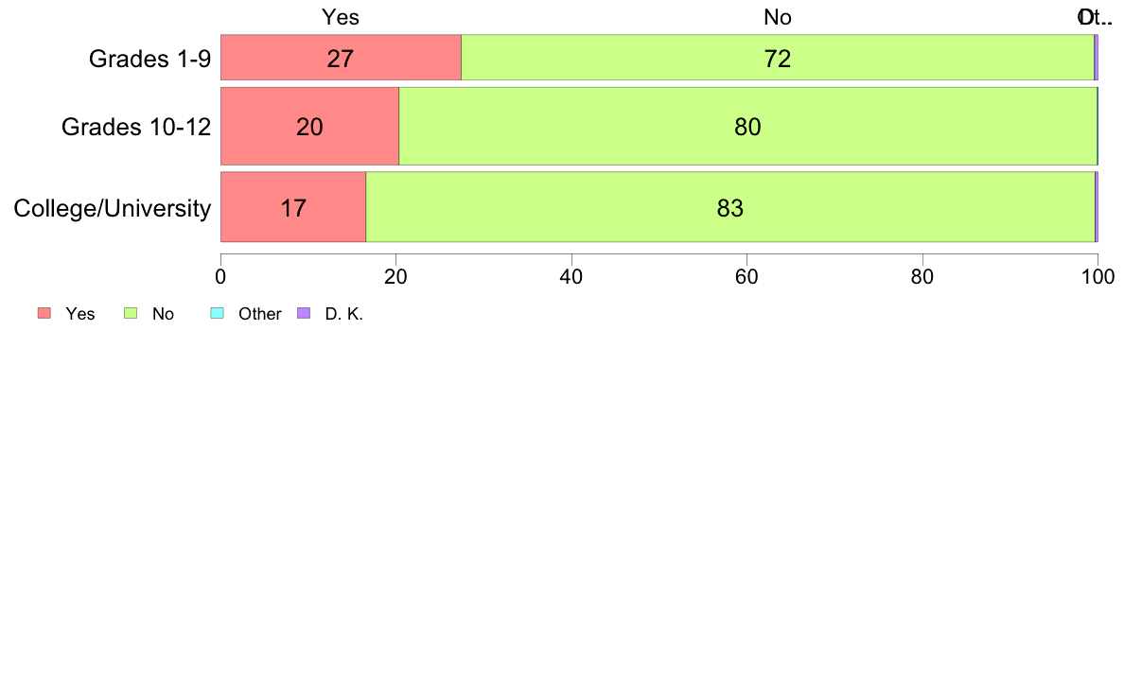This screenshot has height=696, width=1124.
Task: Select the College/University row label
Action: (x=113, y=208)
